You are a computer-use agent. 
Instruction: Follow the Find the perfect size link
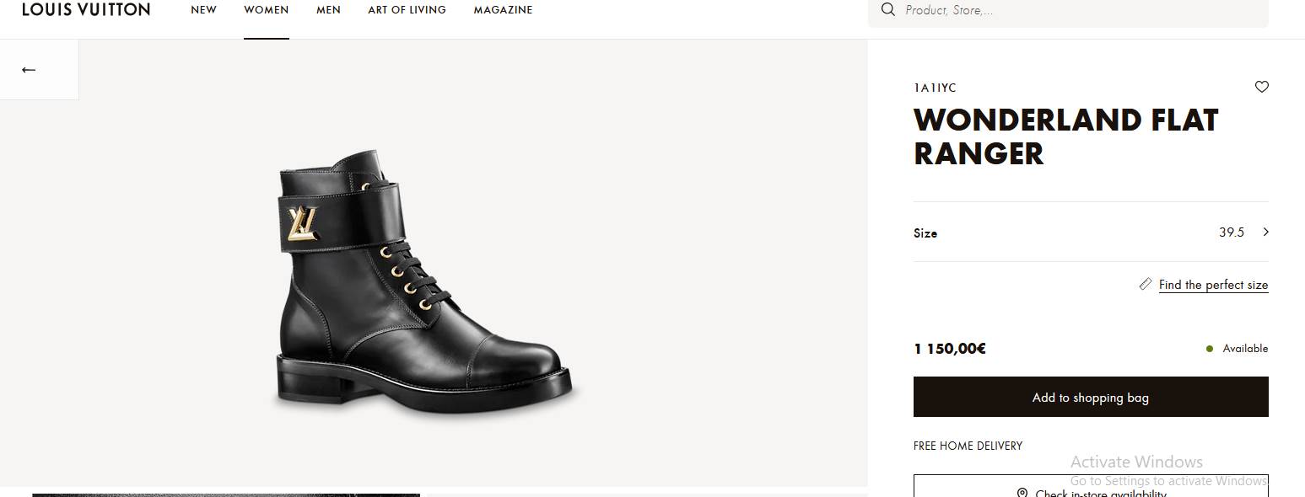coord(1213,285)
